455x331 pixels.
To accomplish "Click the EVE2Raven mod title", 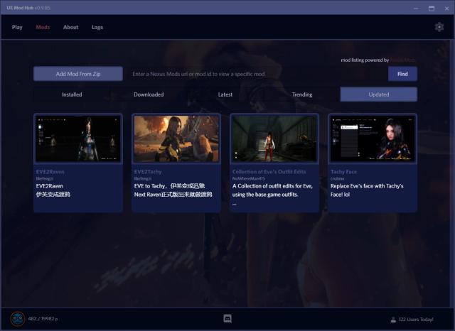I will [x=50, y=172].
